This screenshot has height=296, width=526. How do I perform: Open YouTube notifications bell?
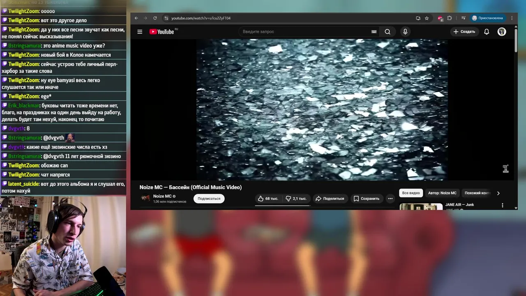[x=487, y=32]
